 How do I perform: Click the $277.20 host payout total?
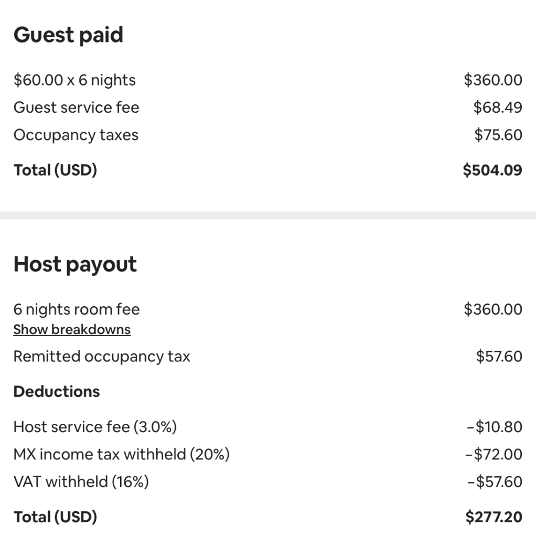[494, 518]
